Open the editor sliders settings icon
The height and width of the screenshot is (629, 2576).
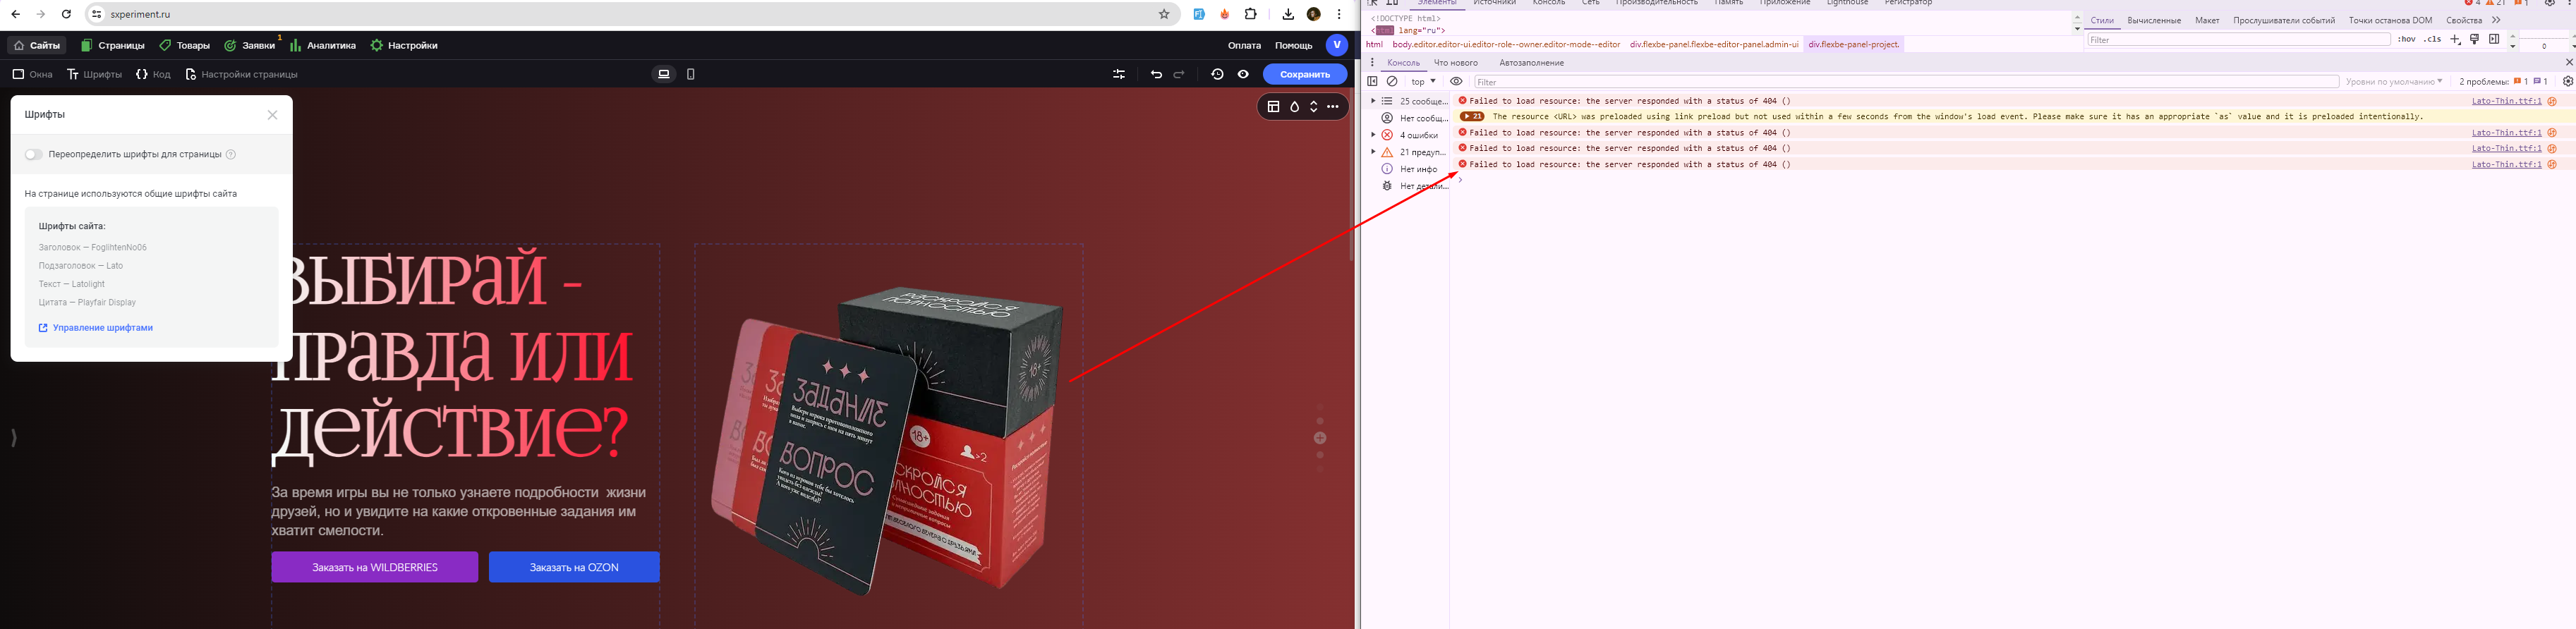coord(1119,74)
